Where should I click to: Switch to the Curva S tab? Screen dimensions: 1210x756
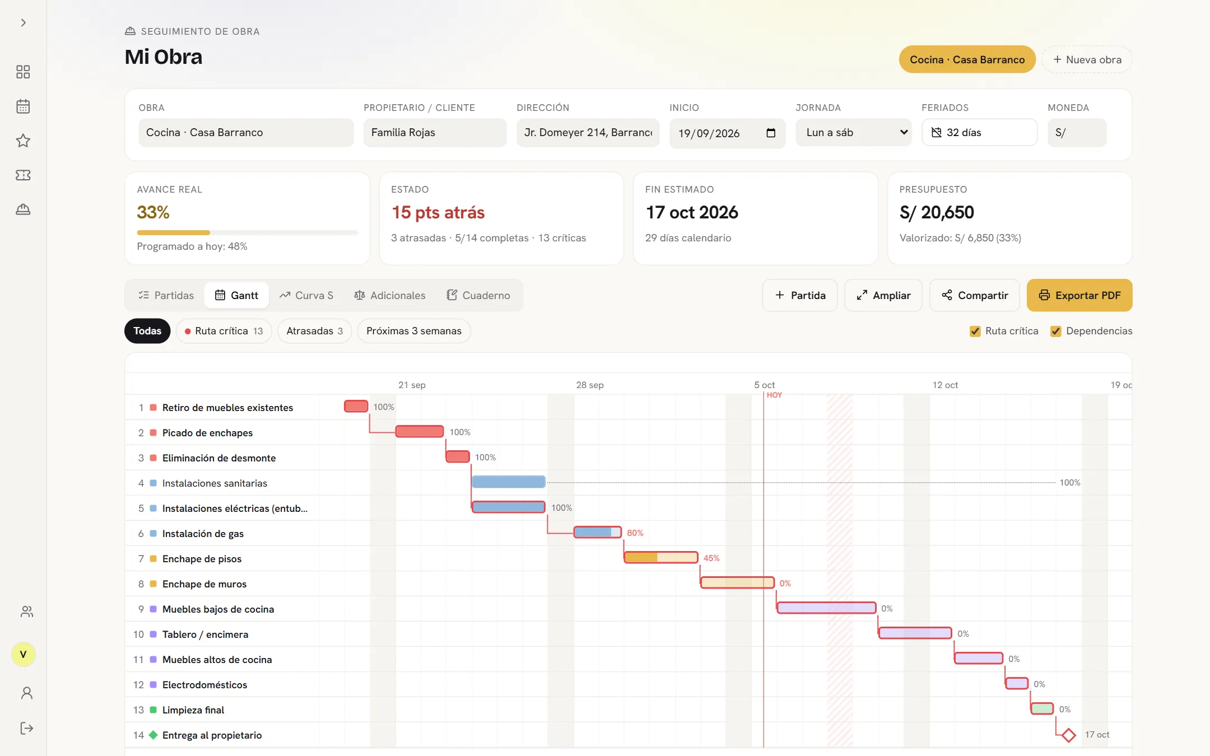(x=306, y=295)
